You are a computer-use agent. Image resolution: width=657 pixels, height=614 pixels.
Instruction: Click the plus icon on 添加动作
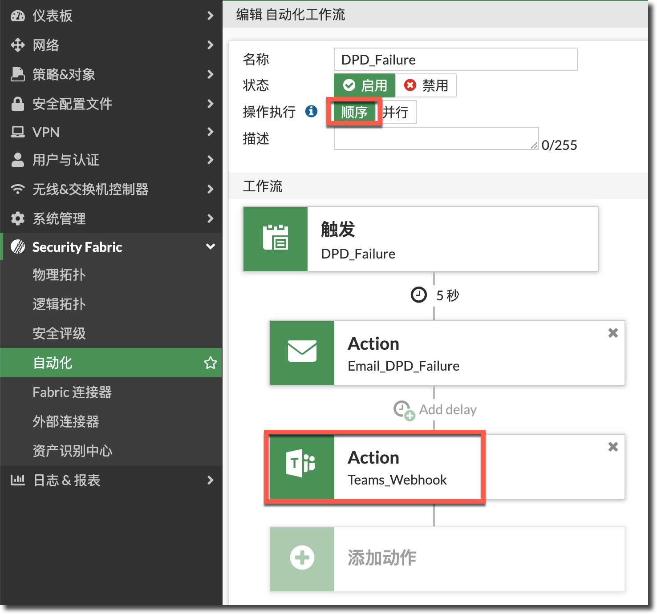(x=302, y=558)
